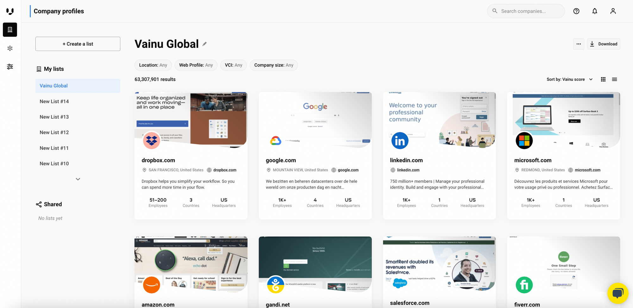This screenshot has width=633, height=308.
Task: Click the Vainu logo at top left
Action: (x=10, y=11)
